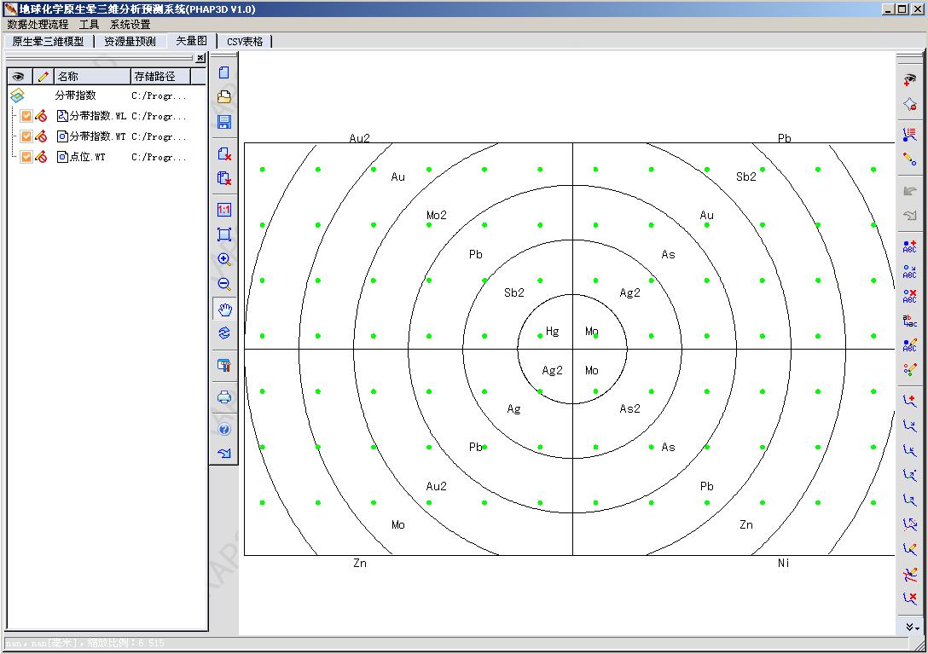
Task: Open the 系统设置 menu
Action: (130, 24)
